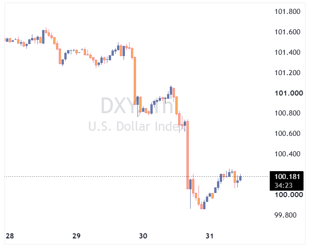This screenshot has width=310, height=250.
Task: Click the 100.400 price axis label
Action: 287,154
